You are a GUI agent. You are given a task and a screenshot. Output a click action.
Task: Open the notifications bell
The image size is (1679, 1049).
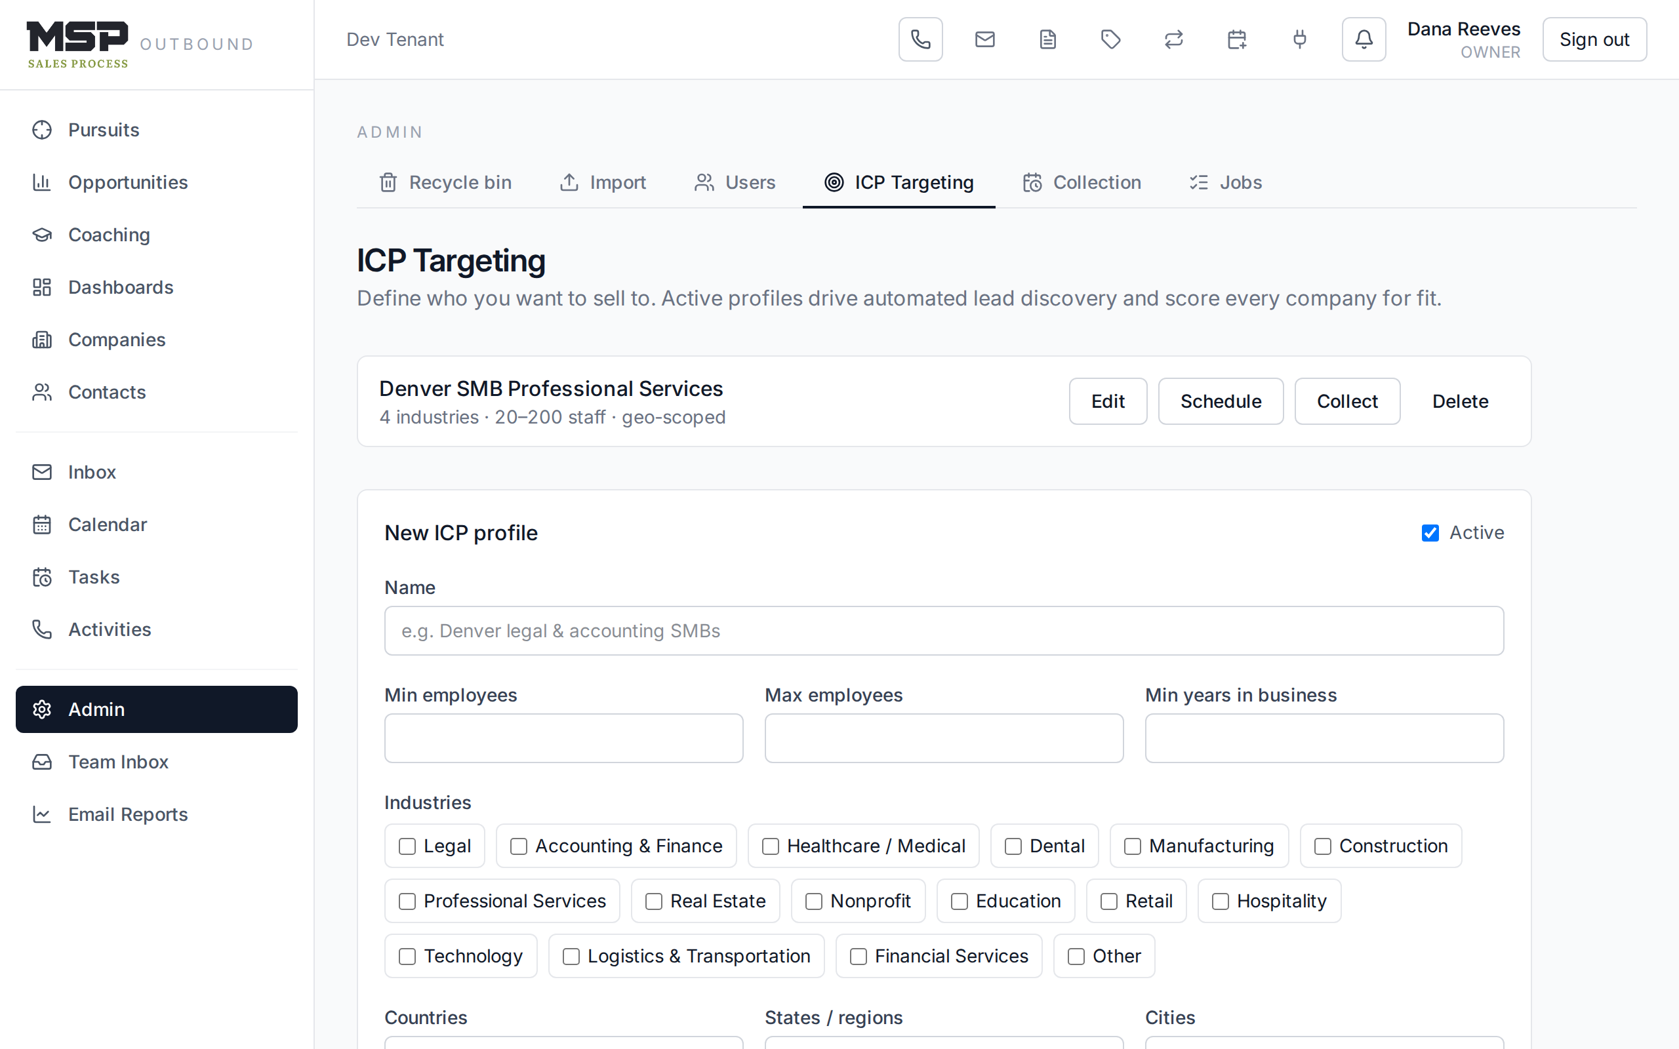[x=1364, y=39]
